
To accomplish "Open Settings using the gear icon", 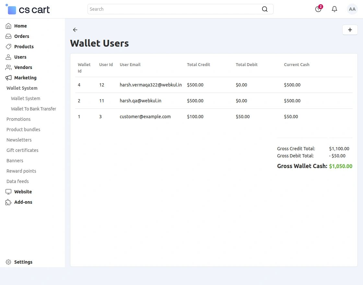I will pos(8,262).
